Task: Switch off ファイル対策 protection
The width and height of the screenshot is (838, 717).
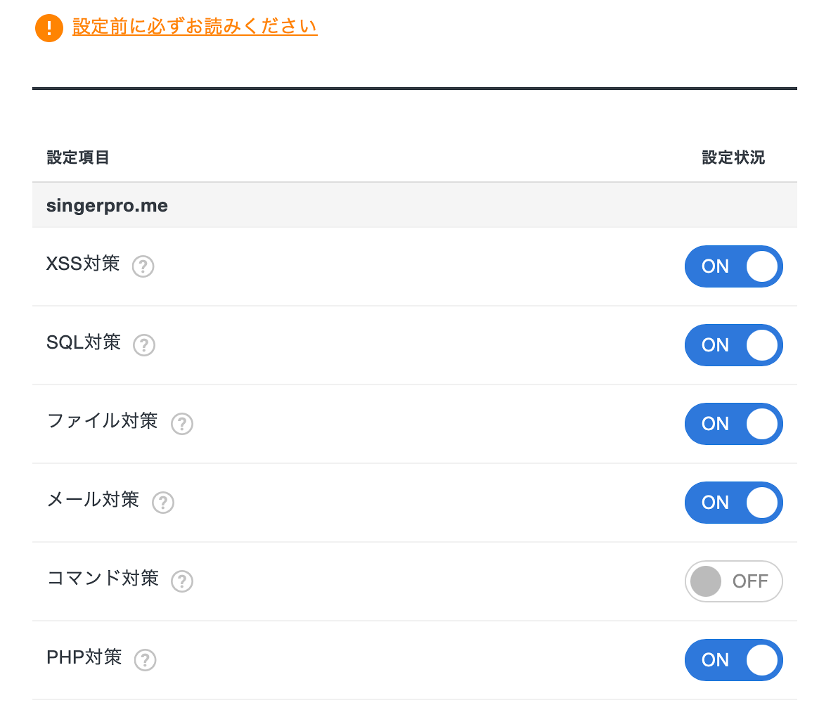Action: (x=733, y=424)
